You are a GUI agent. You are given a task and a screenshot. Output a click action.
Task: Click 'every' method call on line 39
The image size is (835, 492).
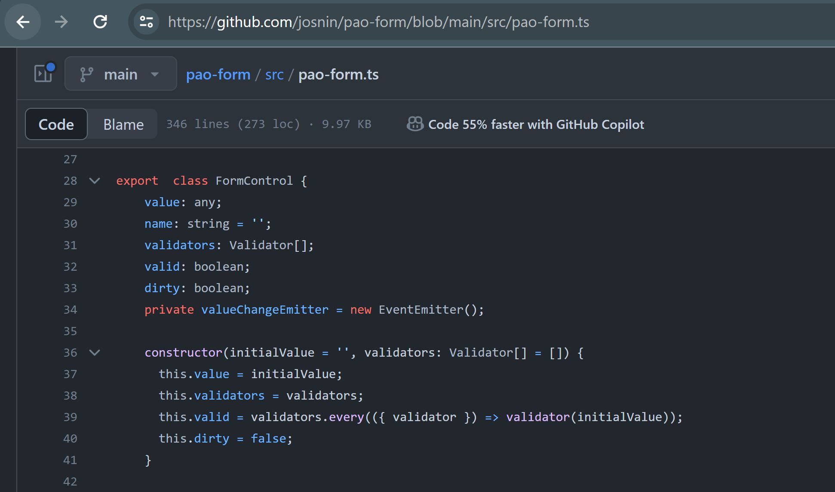click(347, 417)
